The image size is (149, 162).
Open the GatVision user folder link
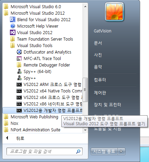tap(102, 31)
